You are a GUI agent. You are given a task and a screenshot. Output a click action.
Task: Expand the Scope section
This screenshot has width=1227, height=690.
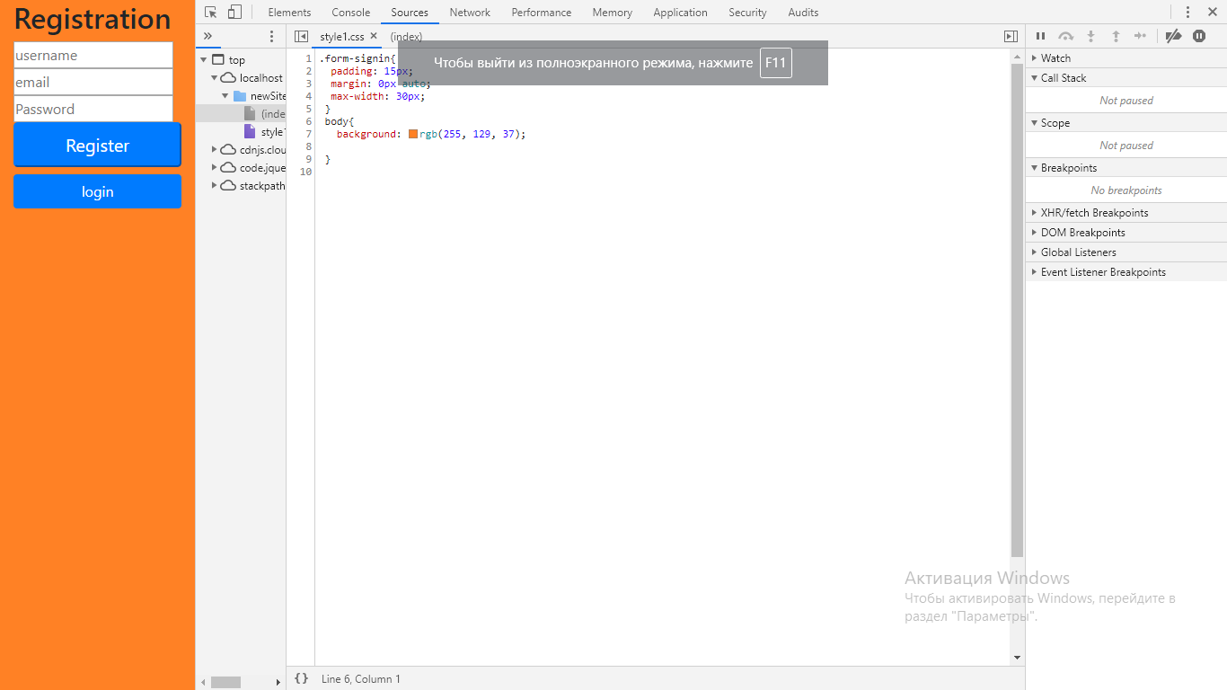point(1126,123)
